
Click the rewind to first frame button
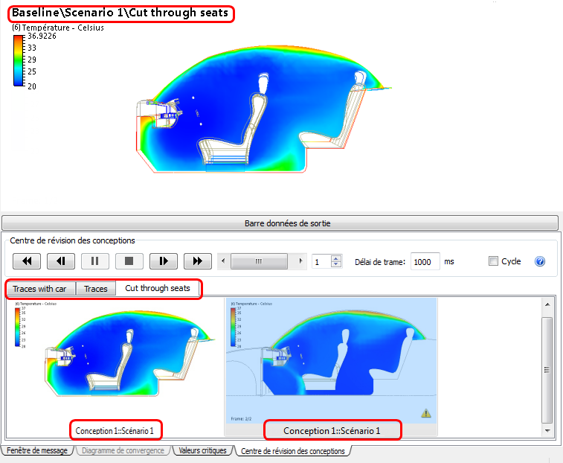pos(27,261)
